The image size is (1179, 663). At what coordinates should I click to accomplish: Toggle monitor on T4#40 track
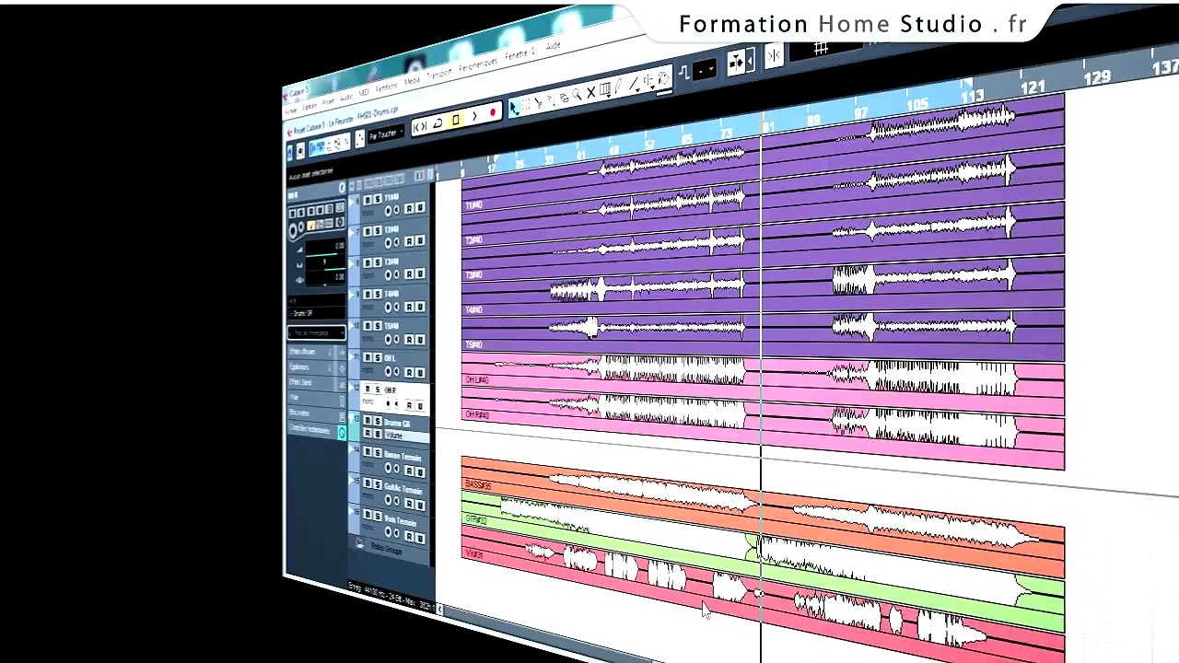click(x=396, y=308)
